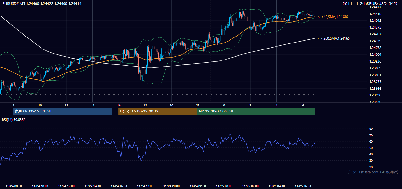Click the 1.24342 price axis value
402x189 pixels.
[376, 20]
